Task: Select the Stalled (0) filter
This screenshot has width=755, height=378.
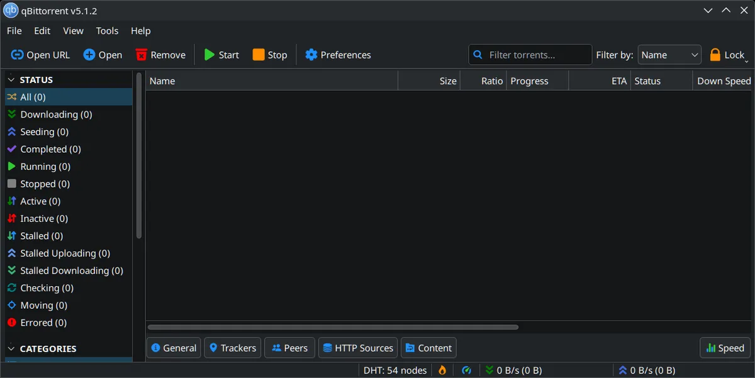Action: tap(69, 236)
